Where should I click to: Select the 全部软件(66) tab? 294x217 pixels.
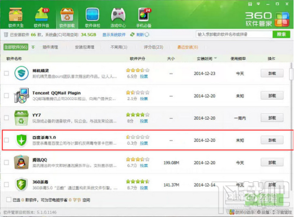pos(16,47)
